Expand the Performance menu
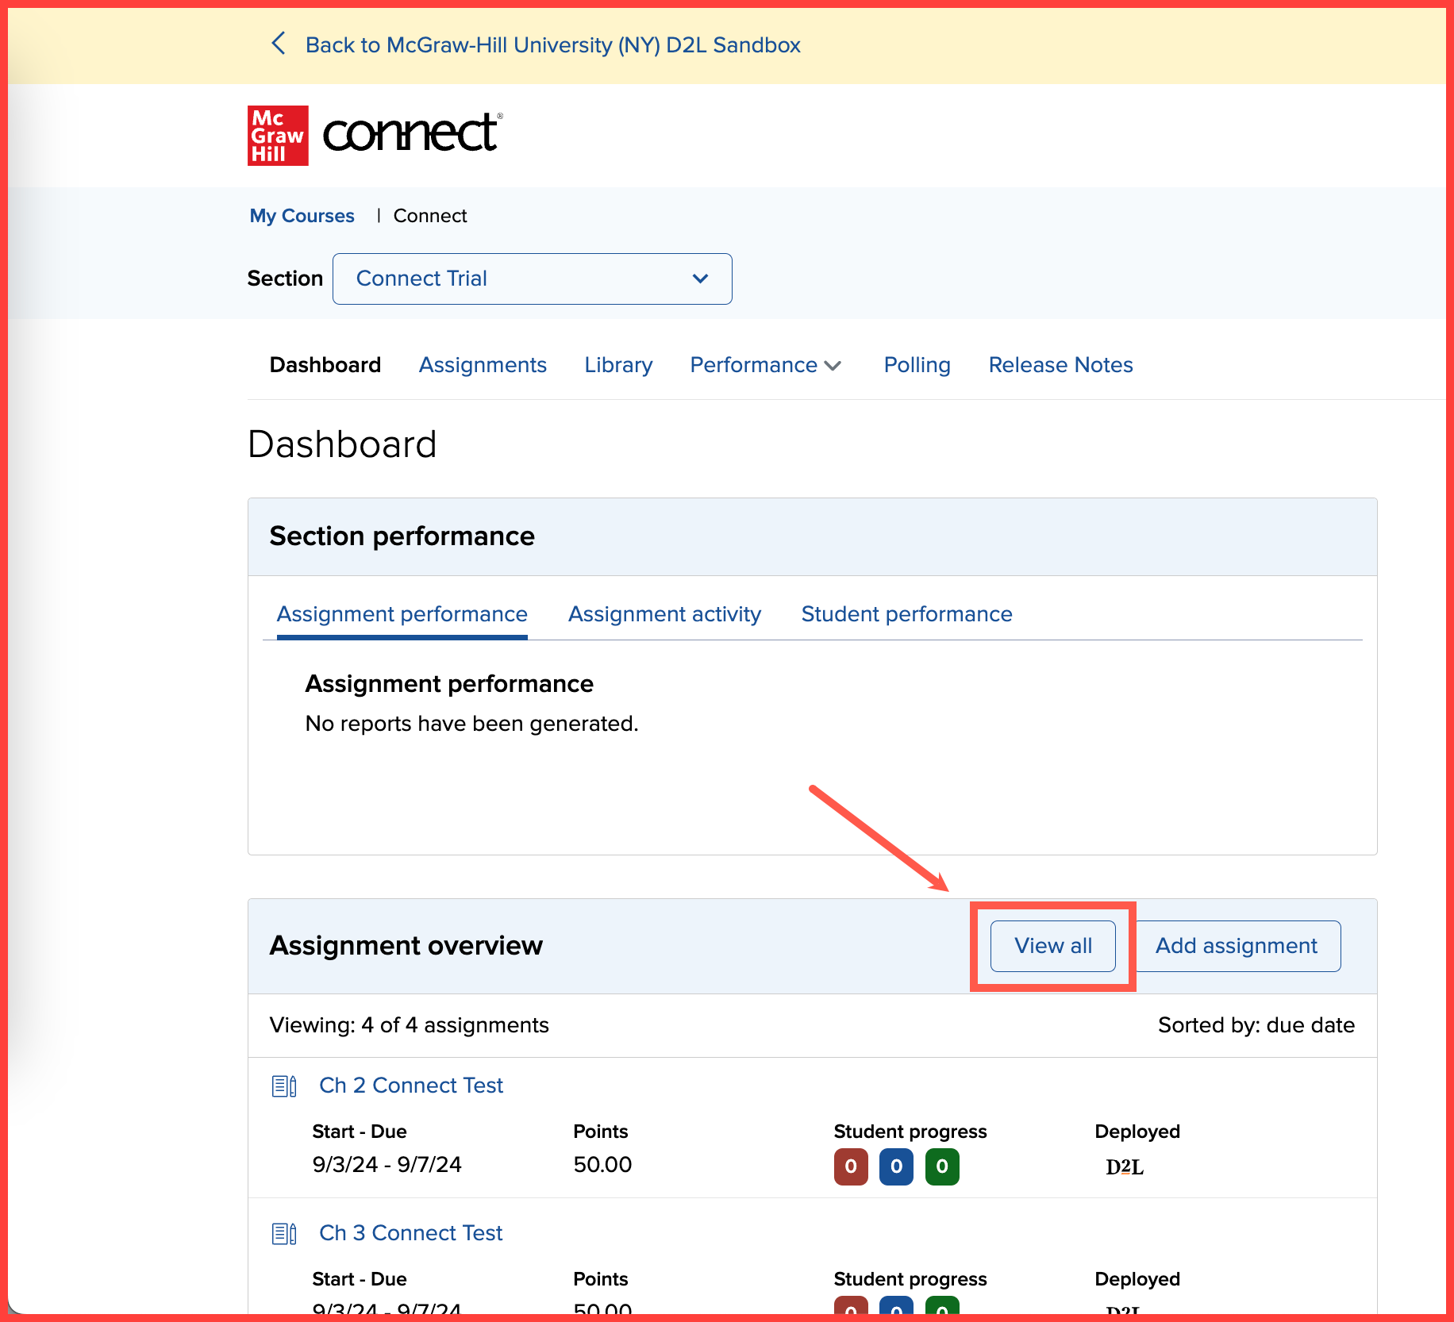The height and width of the screenshot is (1322, 1454). point(765,365)
